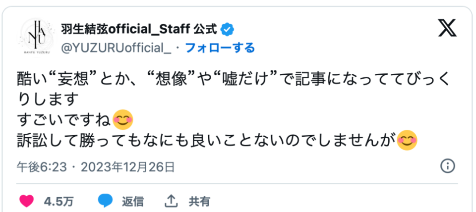Click the X logo in the corner

coord(447,29)
